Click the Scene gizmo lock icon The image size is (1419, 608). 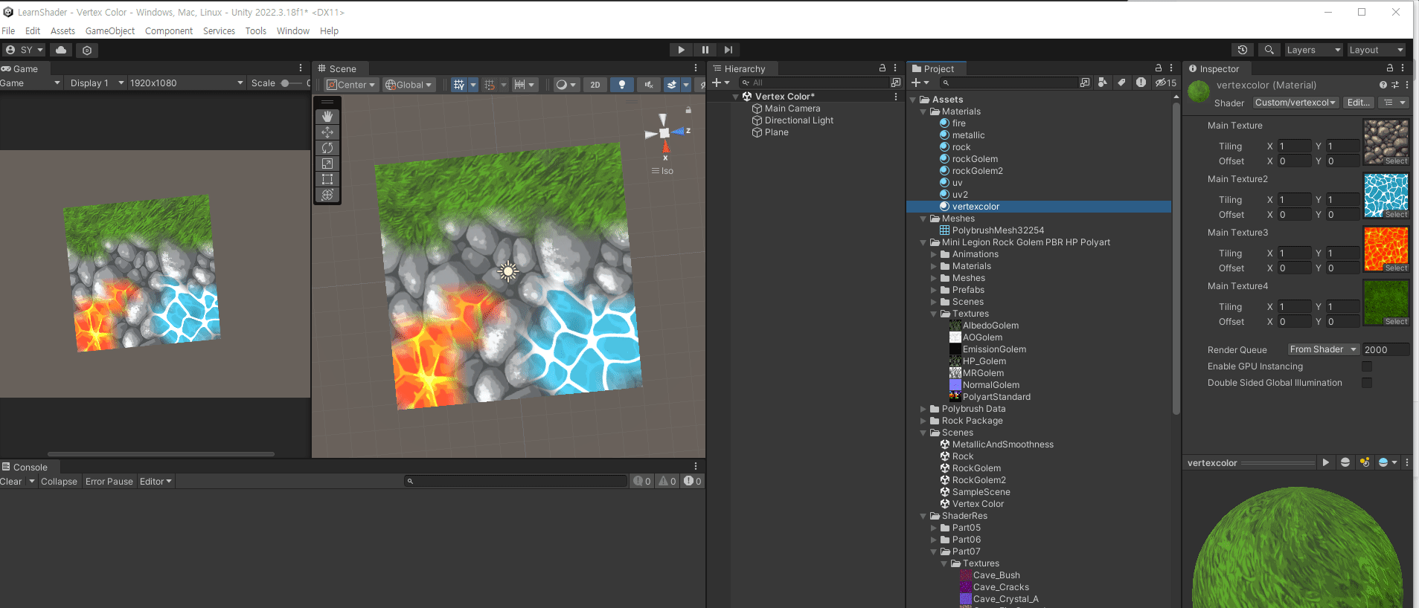[x=688, y=110]
